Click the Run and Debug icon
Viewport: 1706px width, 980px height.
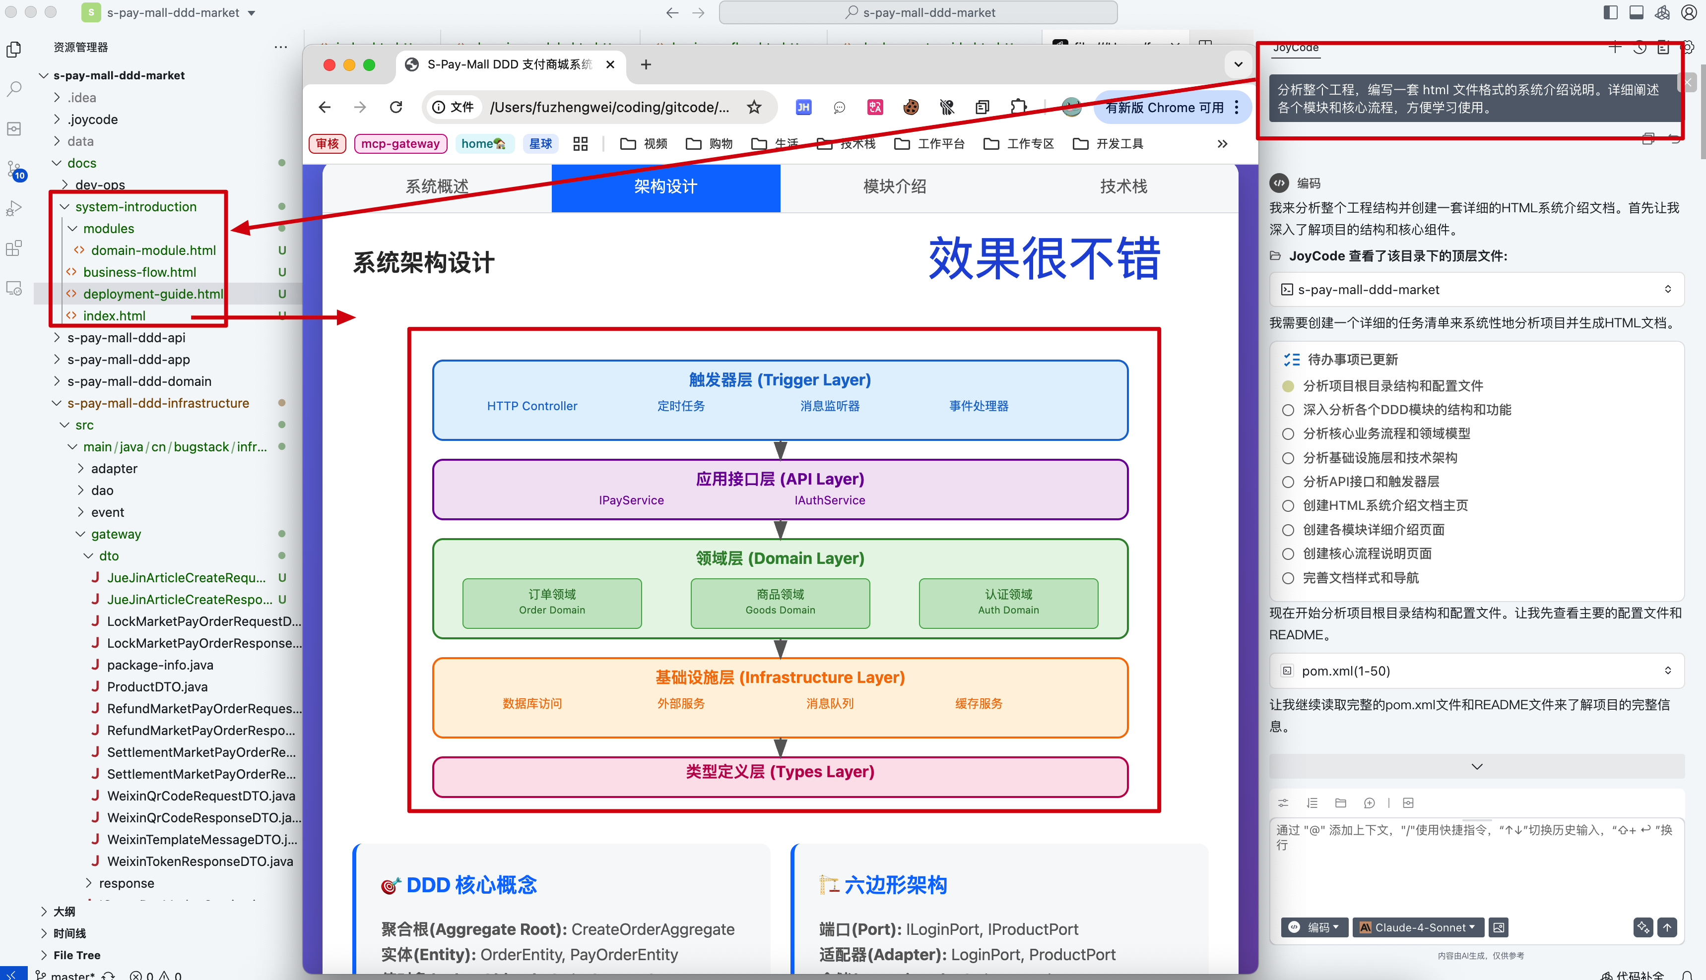[x=14, y=209]
